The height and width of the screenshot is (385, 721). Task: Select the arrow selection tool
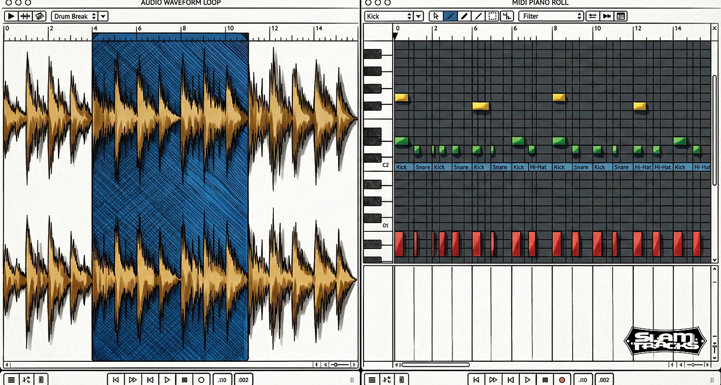click(436, 16)
